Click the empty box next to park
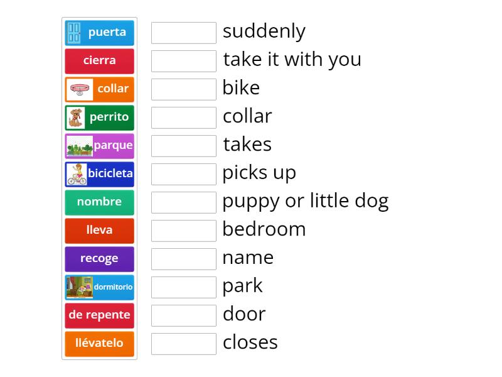Image resolution: width=502 pixels, height=377 pixels. (183, 287)
